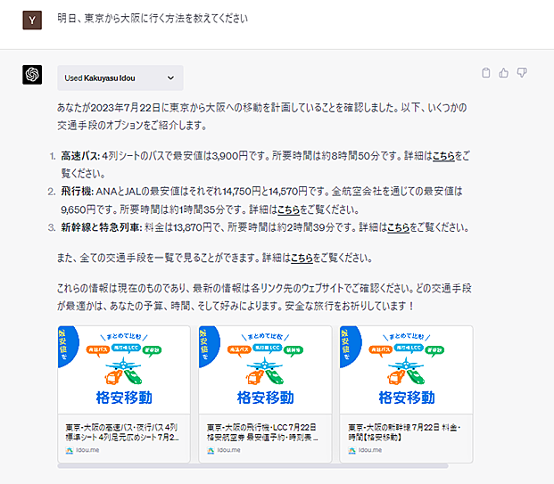Viewport: 554px width, 484px height.
Task: Open the こちら link in the 高速バス item
Action: point(443,156)
